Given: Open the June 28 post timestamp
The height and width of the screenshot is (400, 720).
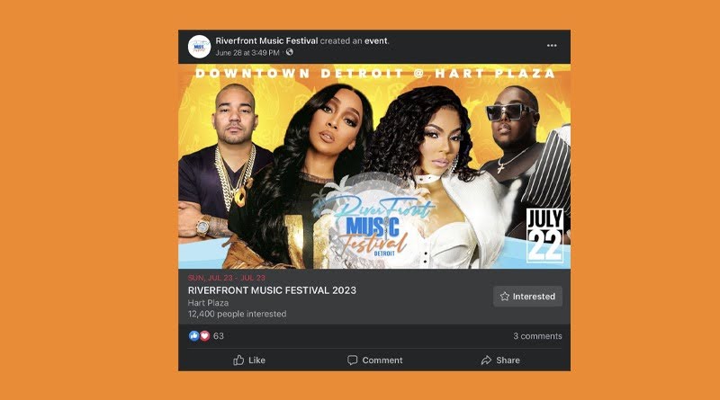Looking at the screenshot, I should [x=247, y=53].
